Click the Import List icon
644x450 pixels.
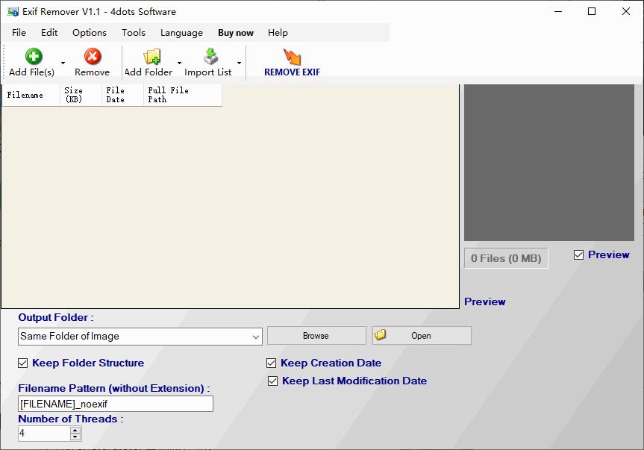(x=210, y=57)
